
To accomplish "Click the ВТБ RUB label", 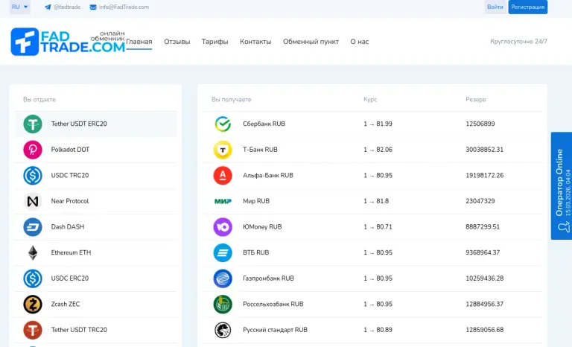I will click(x=255, y=252).
